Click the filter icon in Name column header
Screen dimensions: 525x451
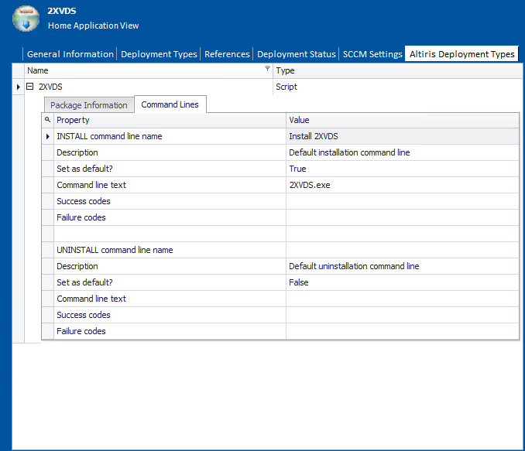[267, 70]
